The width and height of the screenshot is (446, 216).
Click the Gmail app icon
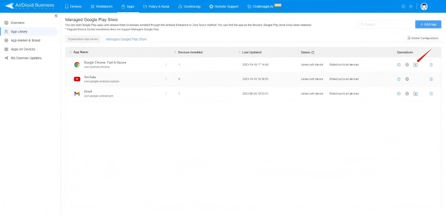click(x=77, y=93)
